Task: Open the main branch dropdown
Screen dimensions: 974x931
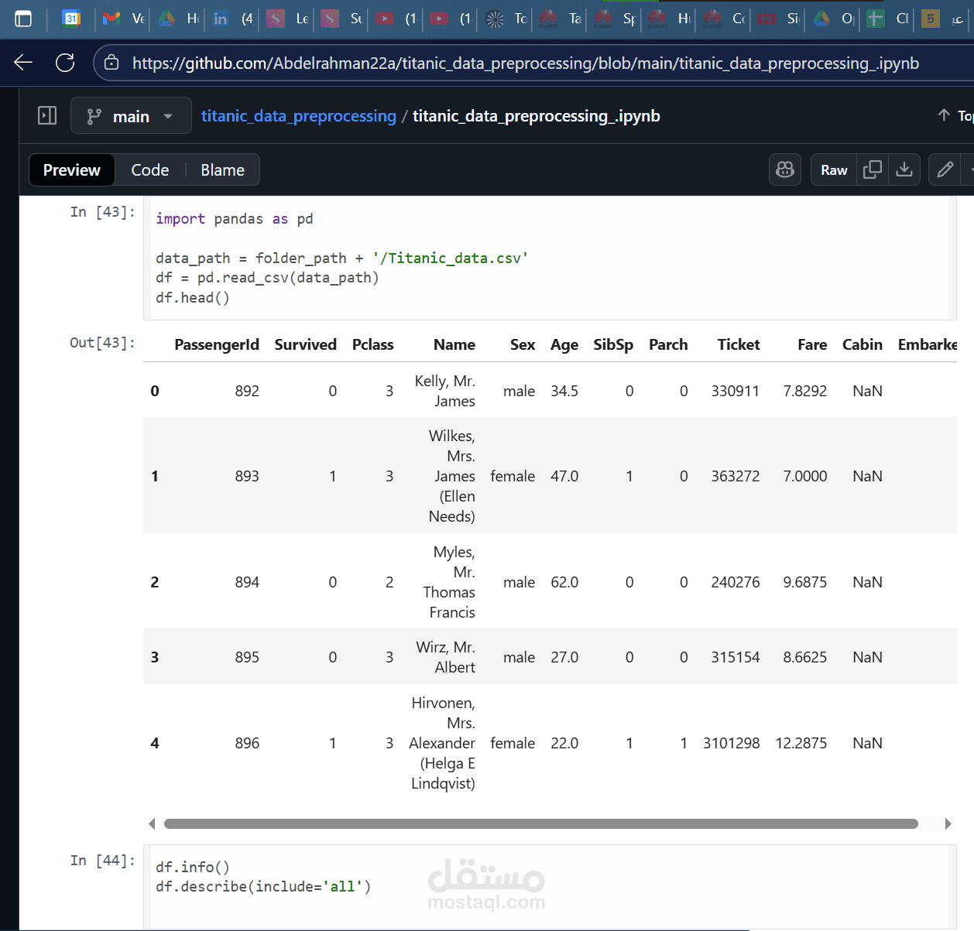Action: [x=131, y=116]
